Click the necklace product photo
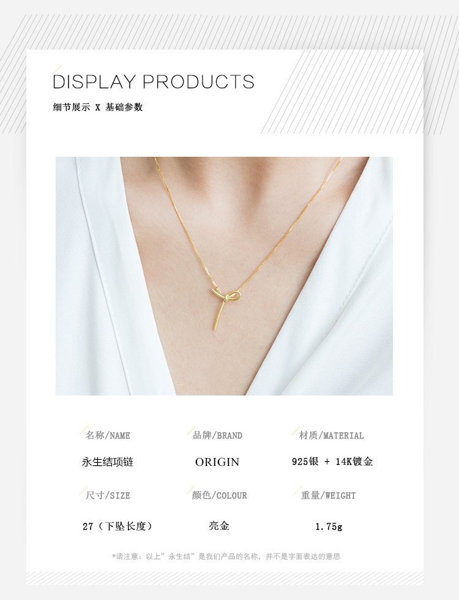Screen dimensions: 459x600 224,276
